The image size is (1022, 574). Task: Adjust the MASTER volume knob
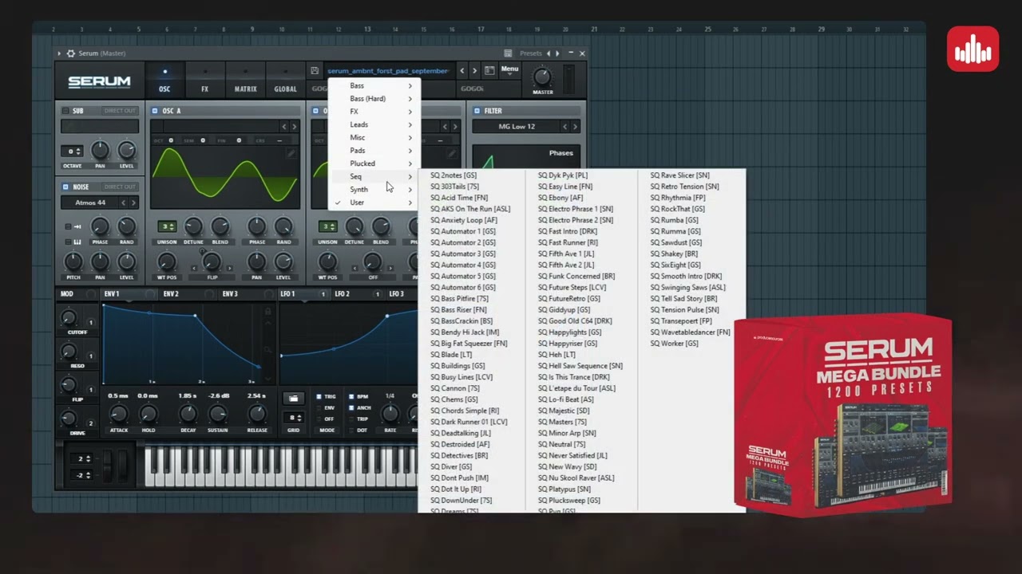(x=542, y=78)
